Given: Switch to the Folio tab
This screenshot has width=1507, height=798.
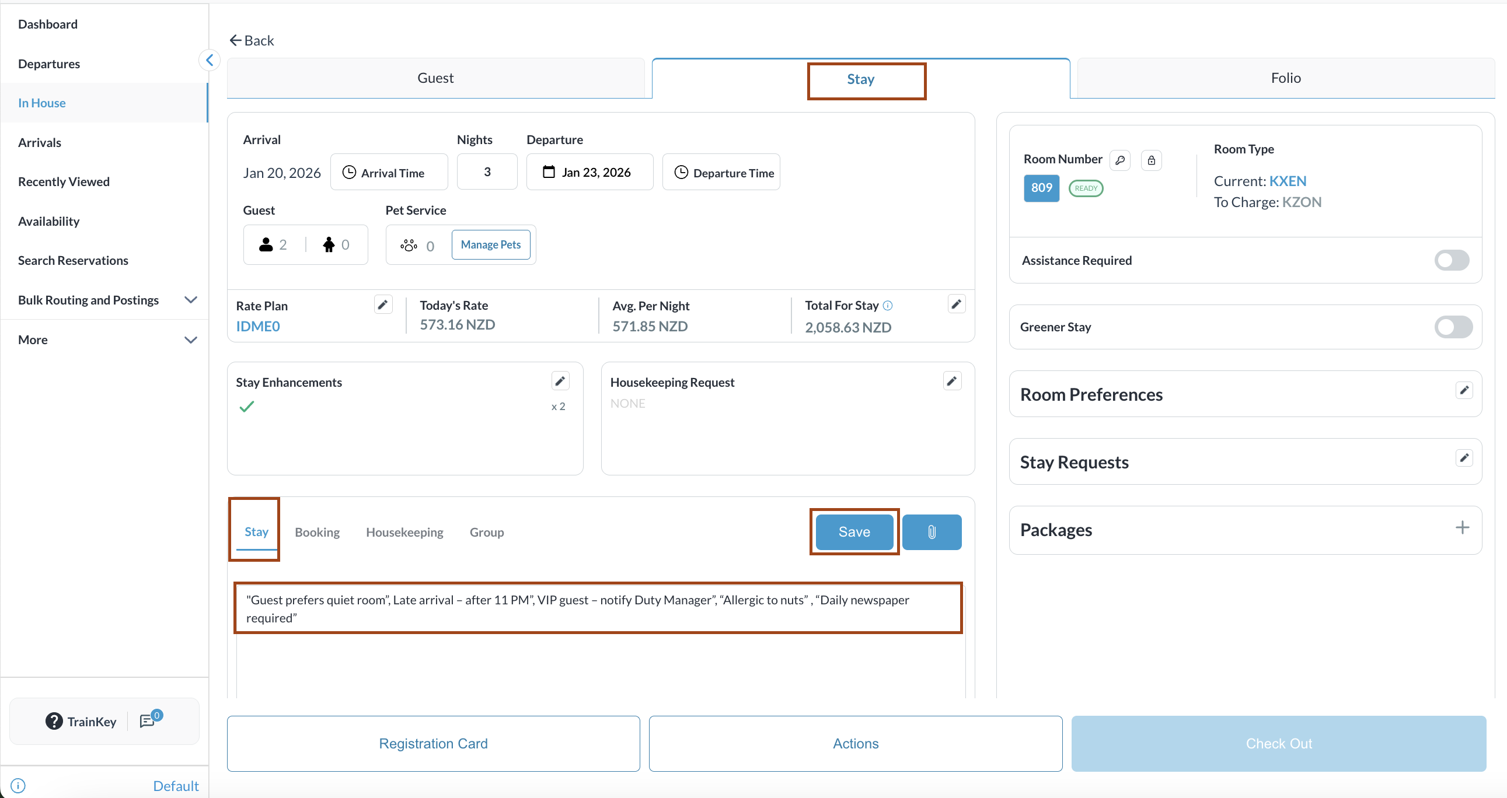Looking at the screenshot, I should (1285, 78).
